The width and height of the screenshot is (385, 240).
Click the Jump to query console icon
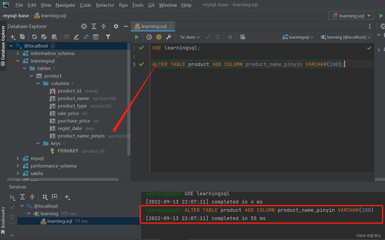pos(86,37)
